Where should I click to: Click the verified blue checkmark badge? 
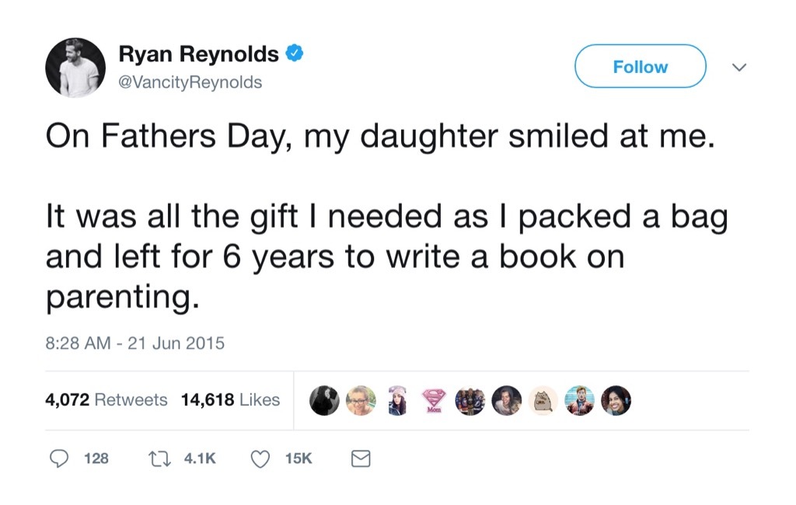pos(295,54)
